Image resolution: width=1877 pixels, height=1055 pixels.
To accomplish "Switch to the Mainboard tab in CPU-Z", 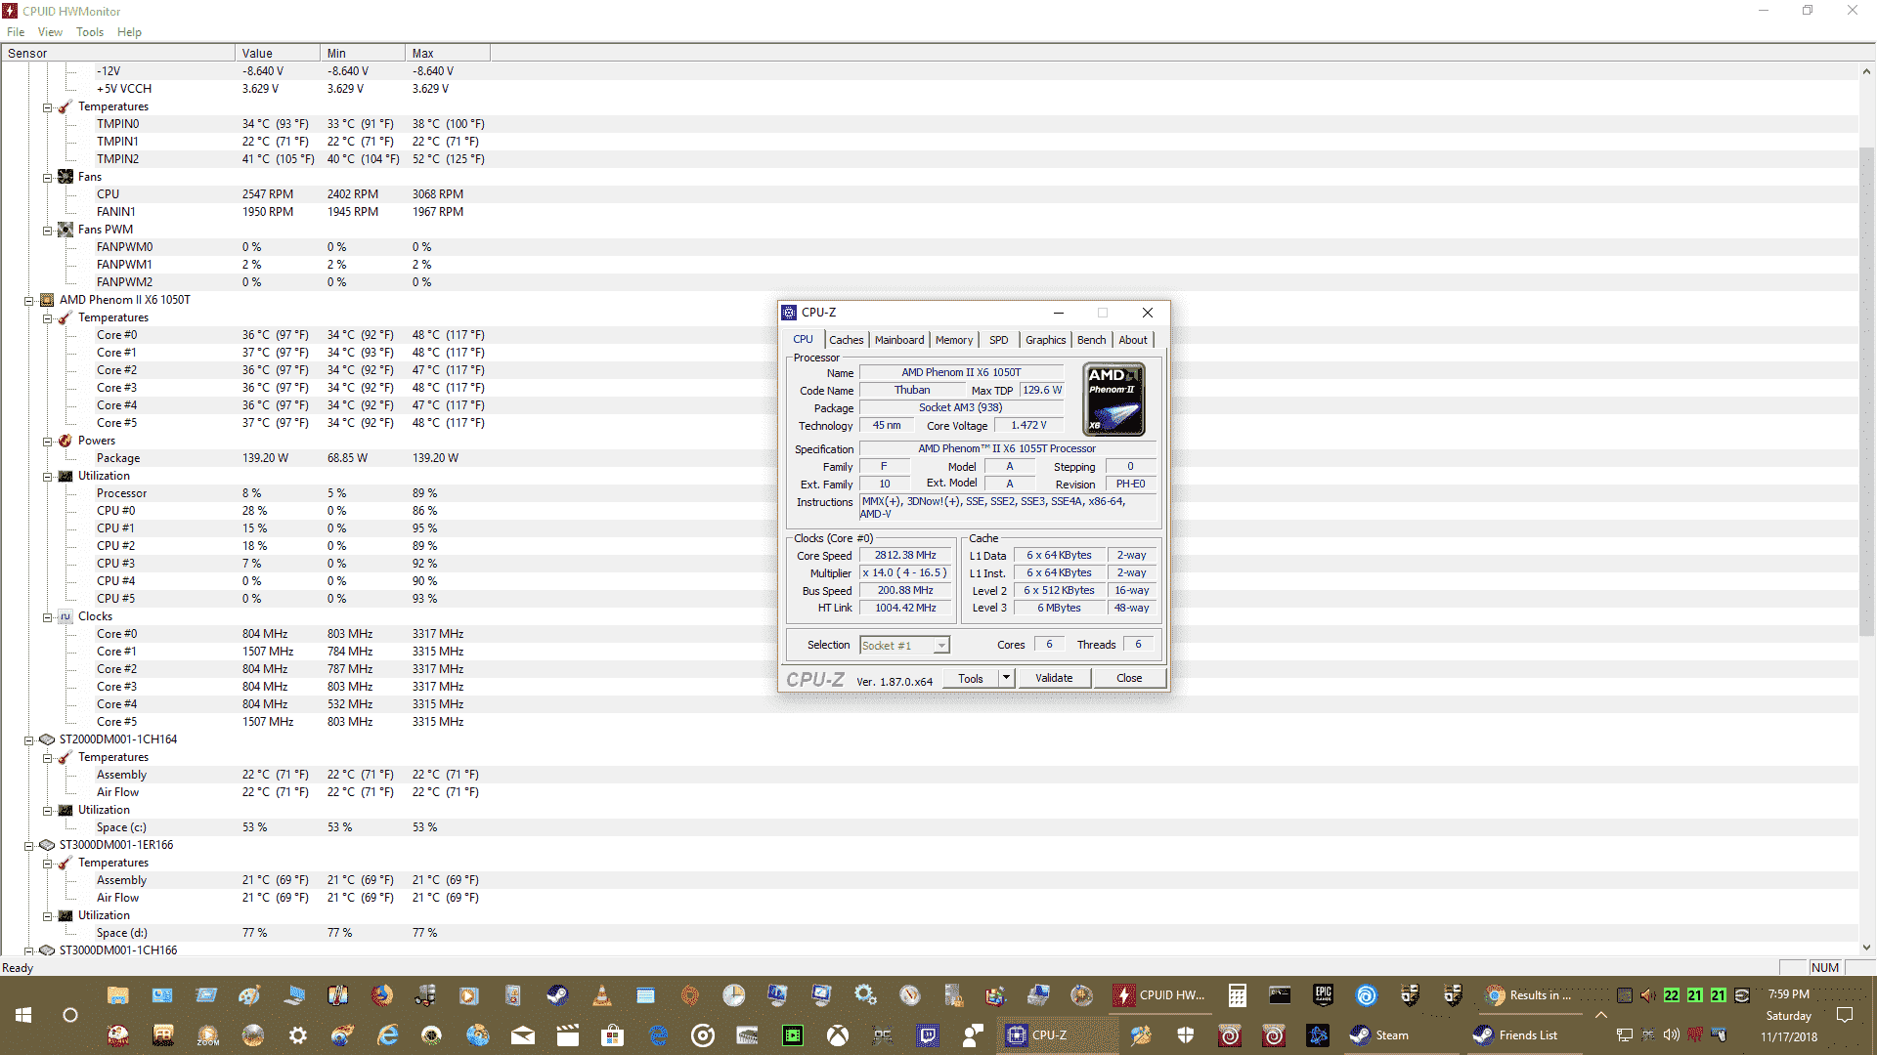I will point(899,340).
